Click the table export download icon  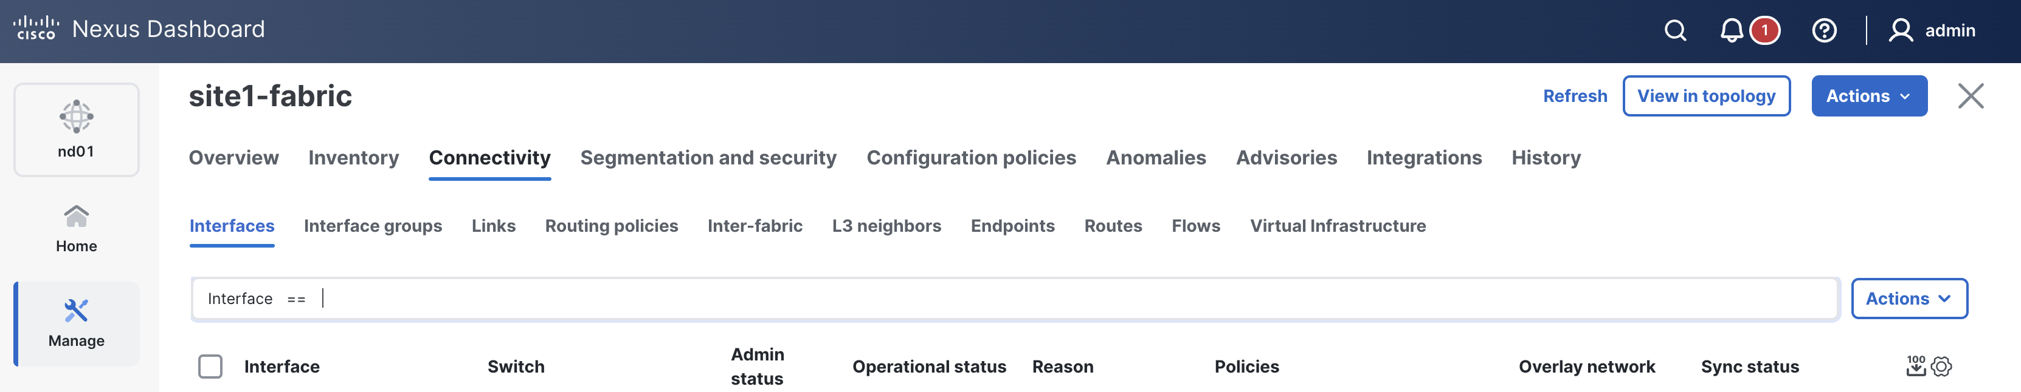tap(1916, 365)
